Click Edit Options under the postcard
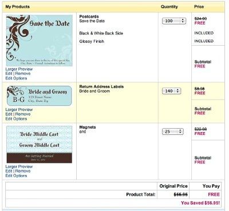 (x=16, y=78)
